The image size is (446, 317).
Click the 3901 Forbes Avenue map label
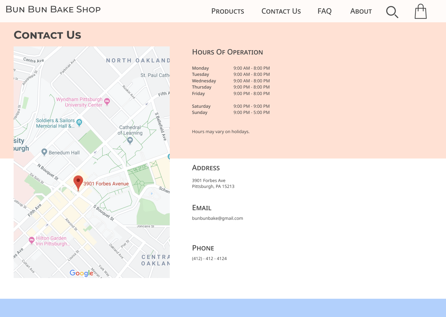coord(106,184)
